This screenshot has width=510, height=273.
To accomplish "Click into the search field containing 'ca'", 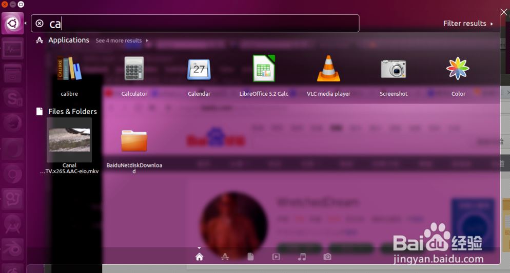I will (195, 24).
